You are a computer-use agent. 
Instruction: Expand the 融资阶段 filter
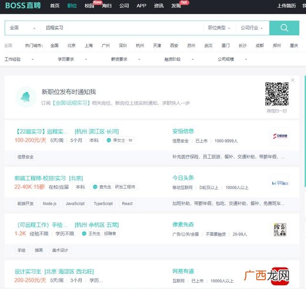tap(179, 59)
